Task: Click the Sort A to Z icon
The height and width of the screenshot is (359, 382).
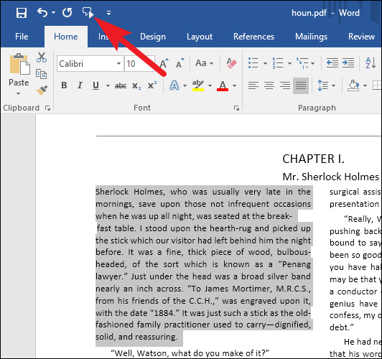Action: [x=371, y=63]
